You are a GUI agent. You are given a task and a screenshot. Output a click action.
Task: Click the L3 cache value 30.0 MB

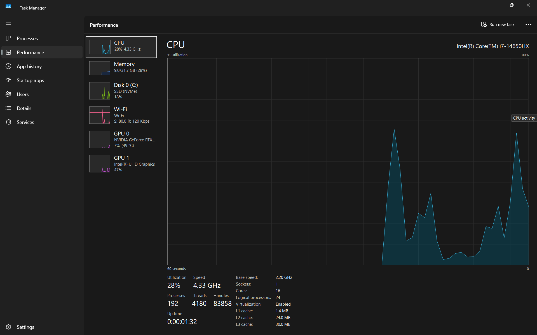tap(283, 324)
